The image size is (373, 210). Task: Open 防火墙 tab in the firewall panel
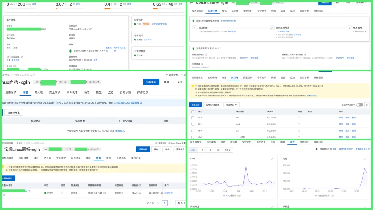click(235, 78)
